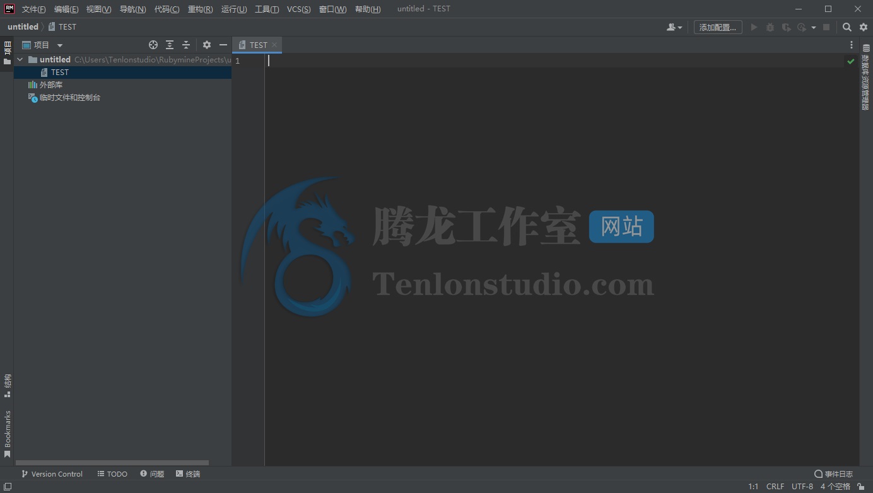Open 窗口(W) menu
The height and width of the screenshot is (493, 873).
point(332,9)
